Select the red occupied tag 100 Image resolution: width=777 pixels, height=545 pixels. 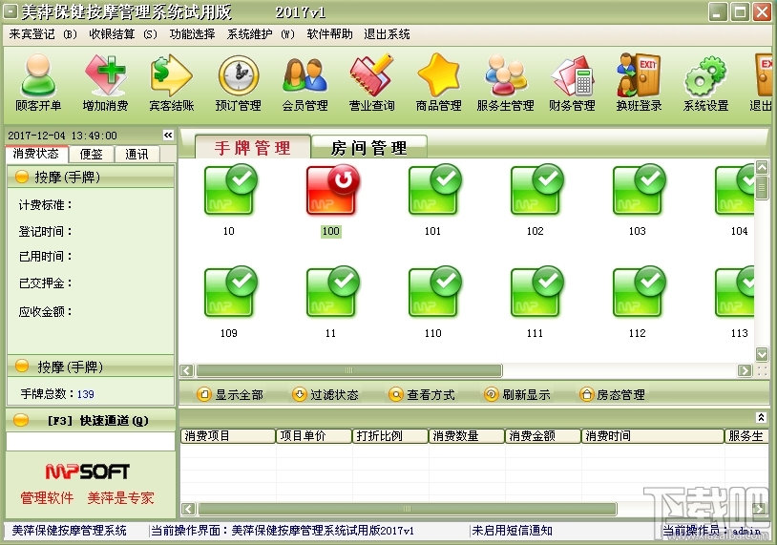click(332, 191)
